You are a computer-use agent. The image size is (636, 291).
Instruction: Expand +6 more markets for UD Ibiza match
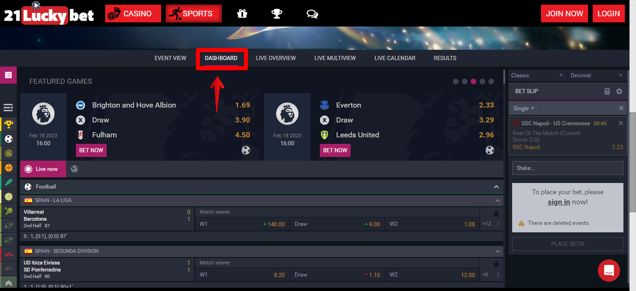(x=492, y=275)
